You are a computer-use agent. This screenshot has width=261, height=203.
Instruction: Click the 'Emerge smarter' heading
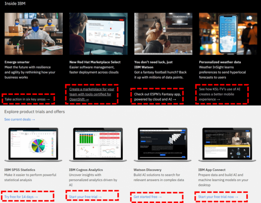click(17, 62)
